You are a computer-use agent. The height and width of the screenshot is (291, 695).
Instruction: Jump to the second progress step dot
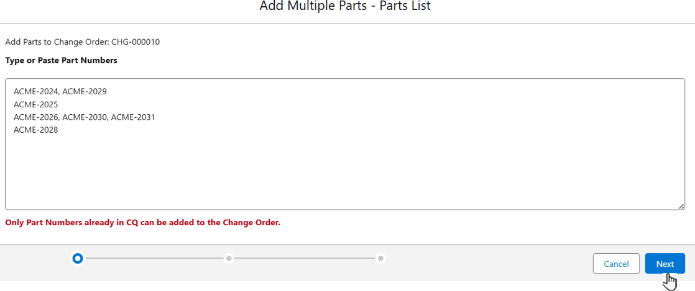point(229,257)
